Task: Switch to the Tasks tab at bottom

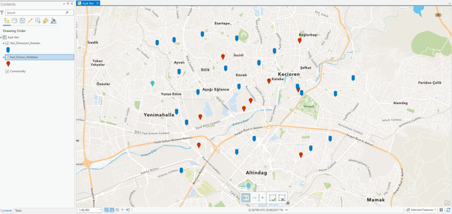Action: (x=18, y=210)
